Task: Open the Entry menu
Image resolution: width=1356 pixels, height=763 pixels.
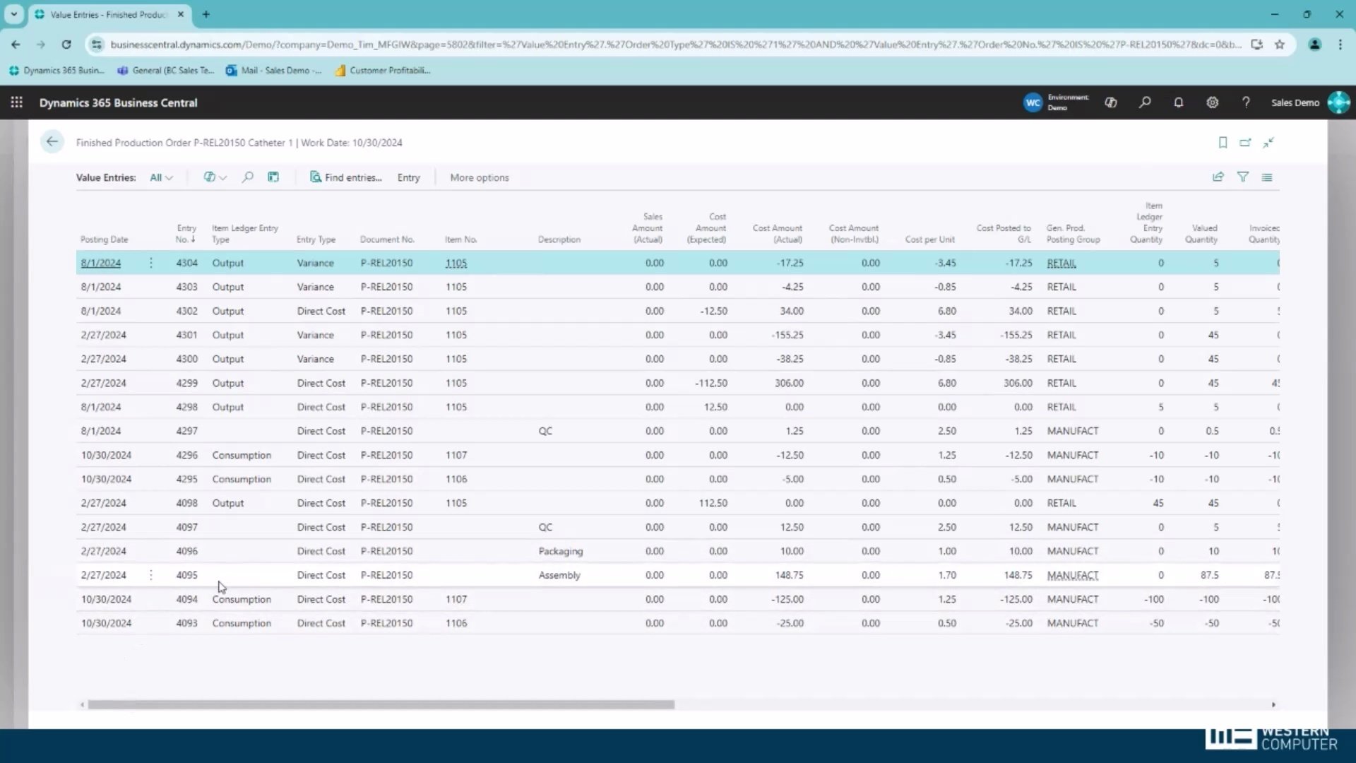Action: (409, 177)
